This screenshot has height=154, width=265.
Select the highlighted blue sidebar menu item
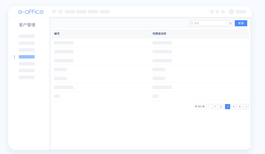[x=27, y=57]
